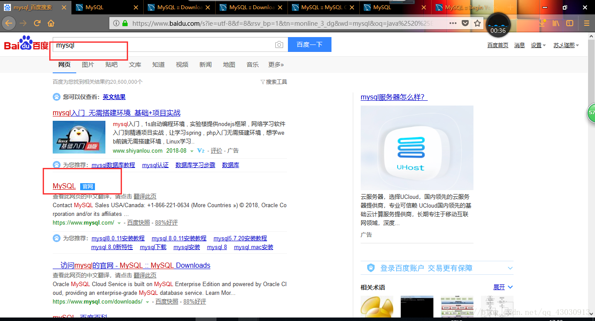Open the mysql入门 无需搭建环境 ad result
This screenshot has width=595, height=321.
point(116,113)
